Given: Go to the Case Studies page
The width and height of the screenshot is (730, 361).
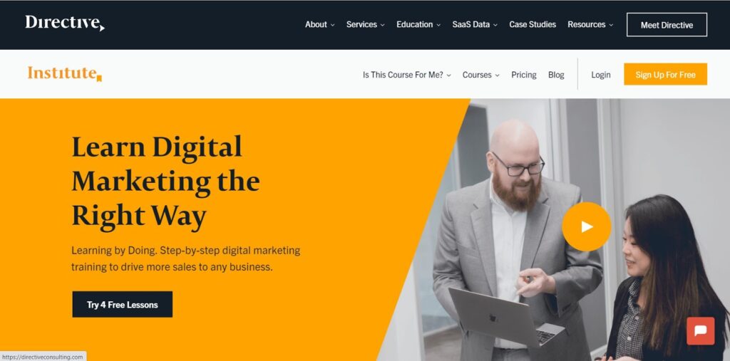Looking at the screenshot, I should point(533,25).
